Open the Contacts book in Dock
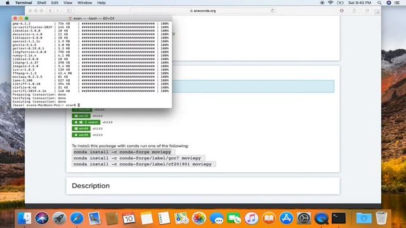406x228 pixels. coord(112,218)
